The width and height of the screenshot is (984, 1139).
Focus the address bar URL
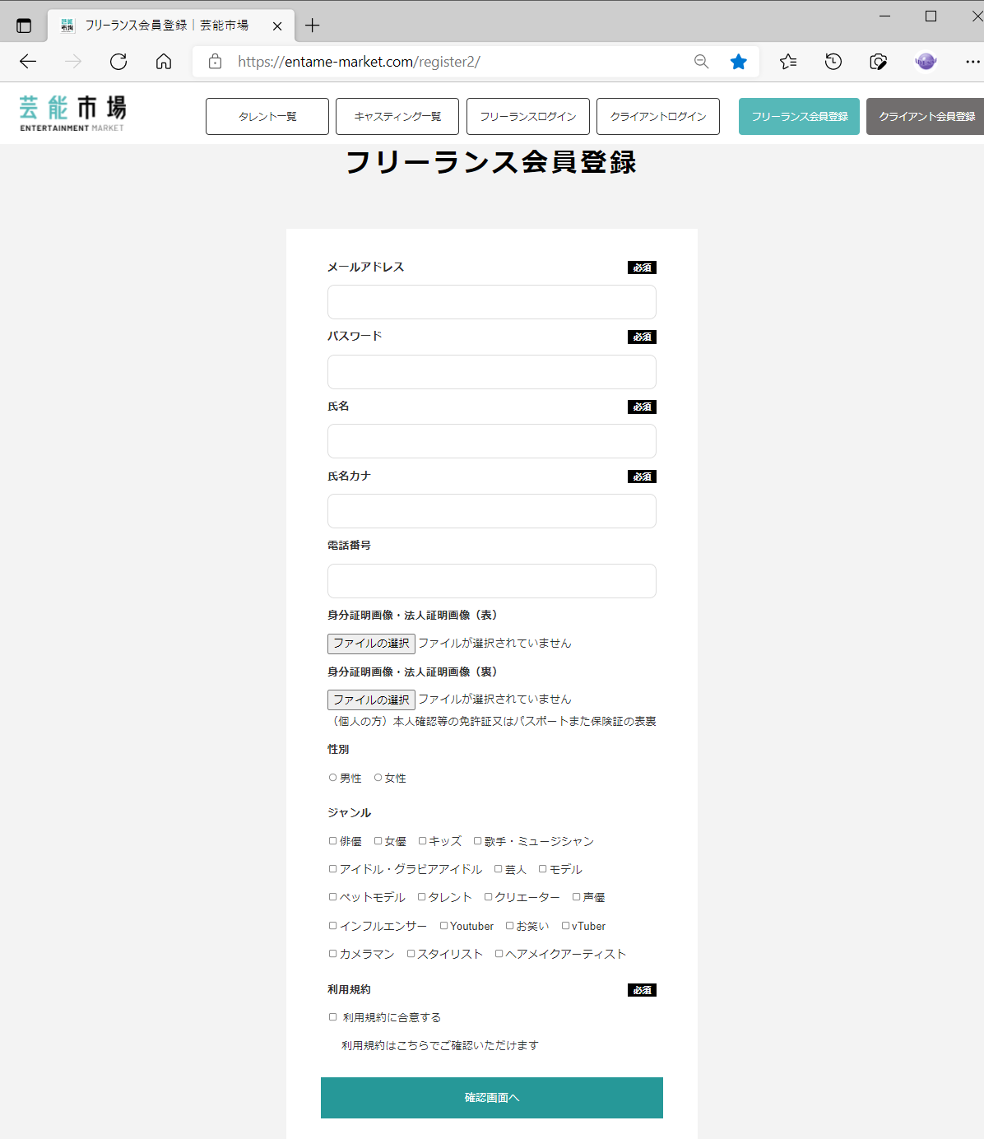point(359,62)
